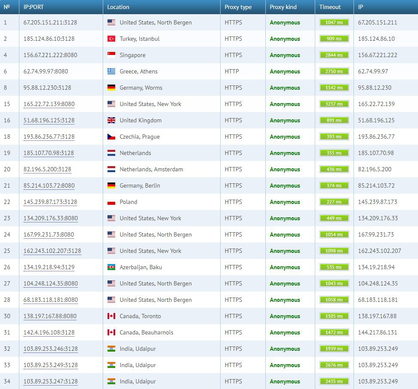Click the Canada flag beside Beauharnois
Viewport: 418px width, 389px height.
(x=111, y=332)
